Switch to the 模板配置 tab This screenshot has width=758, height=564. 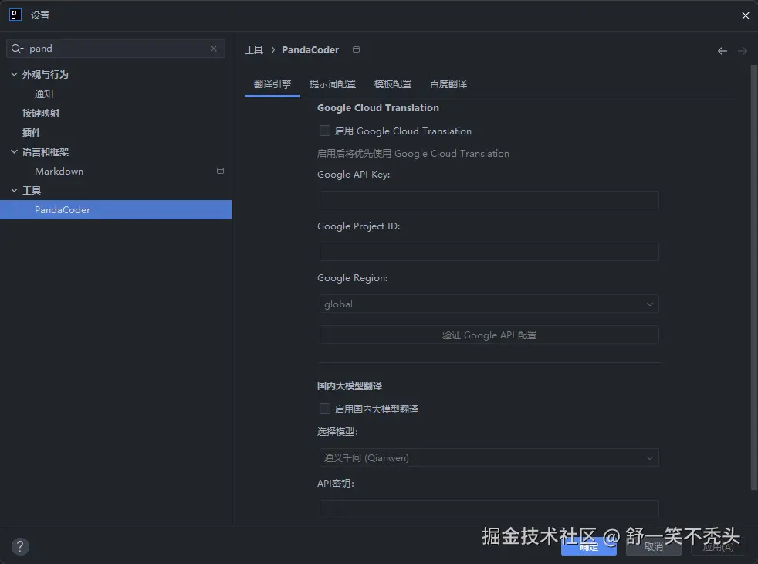click(393, 84)
